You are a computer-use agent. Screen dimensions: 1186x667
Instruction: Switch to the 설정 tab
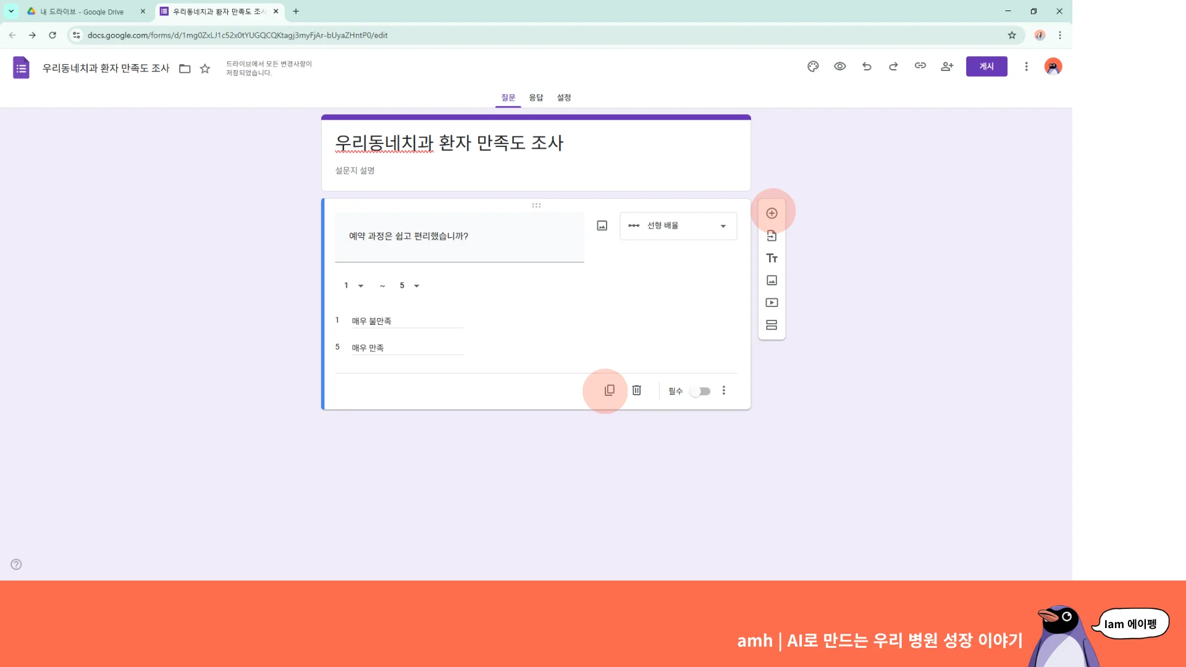click(x=563, y=98)
